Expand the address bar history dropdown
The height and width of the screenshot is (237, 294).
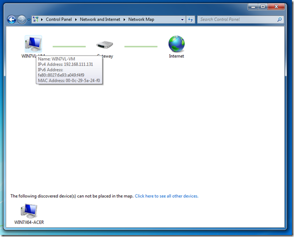point(182,20)
